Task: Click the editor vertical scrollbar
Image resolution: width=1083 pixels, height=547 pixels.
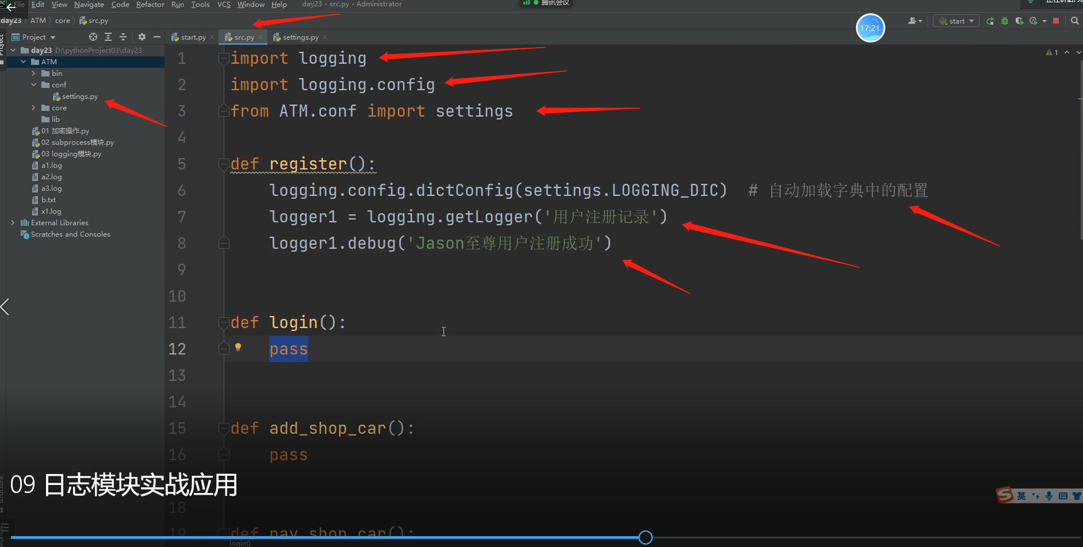Action: pyautogui.click(x=1081, y=149)
